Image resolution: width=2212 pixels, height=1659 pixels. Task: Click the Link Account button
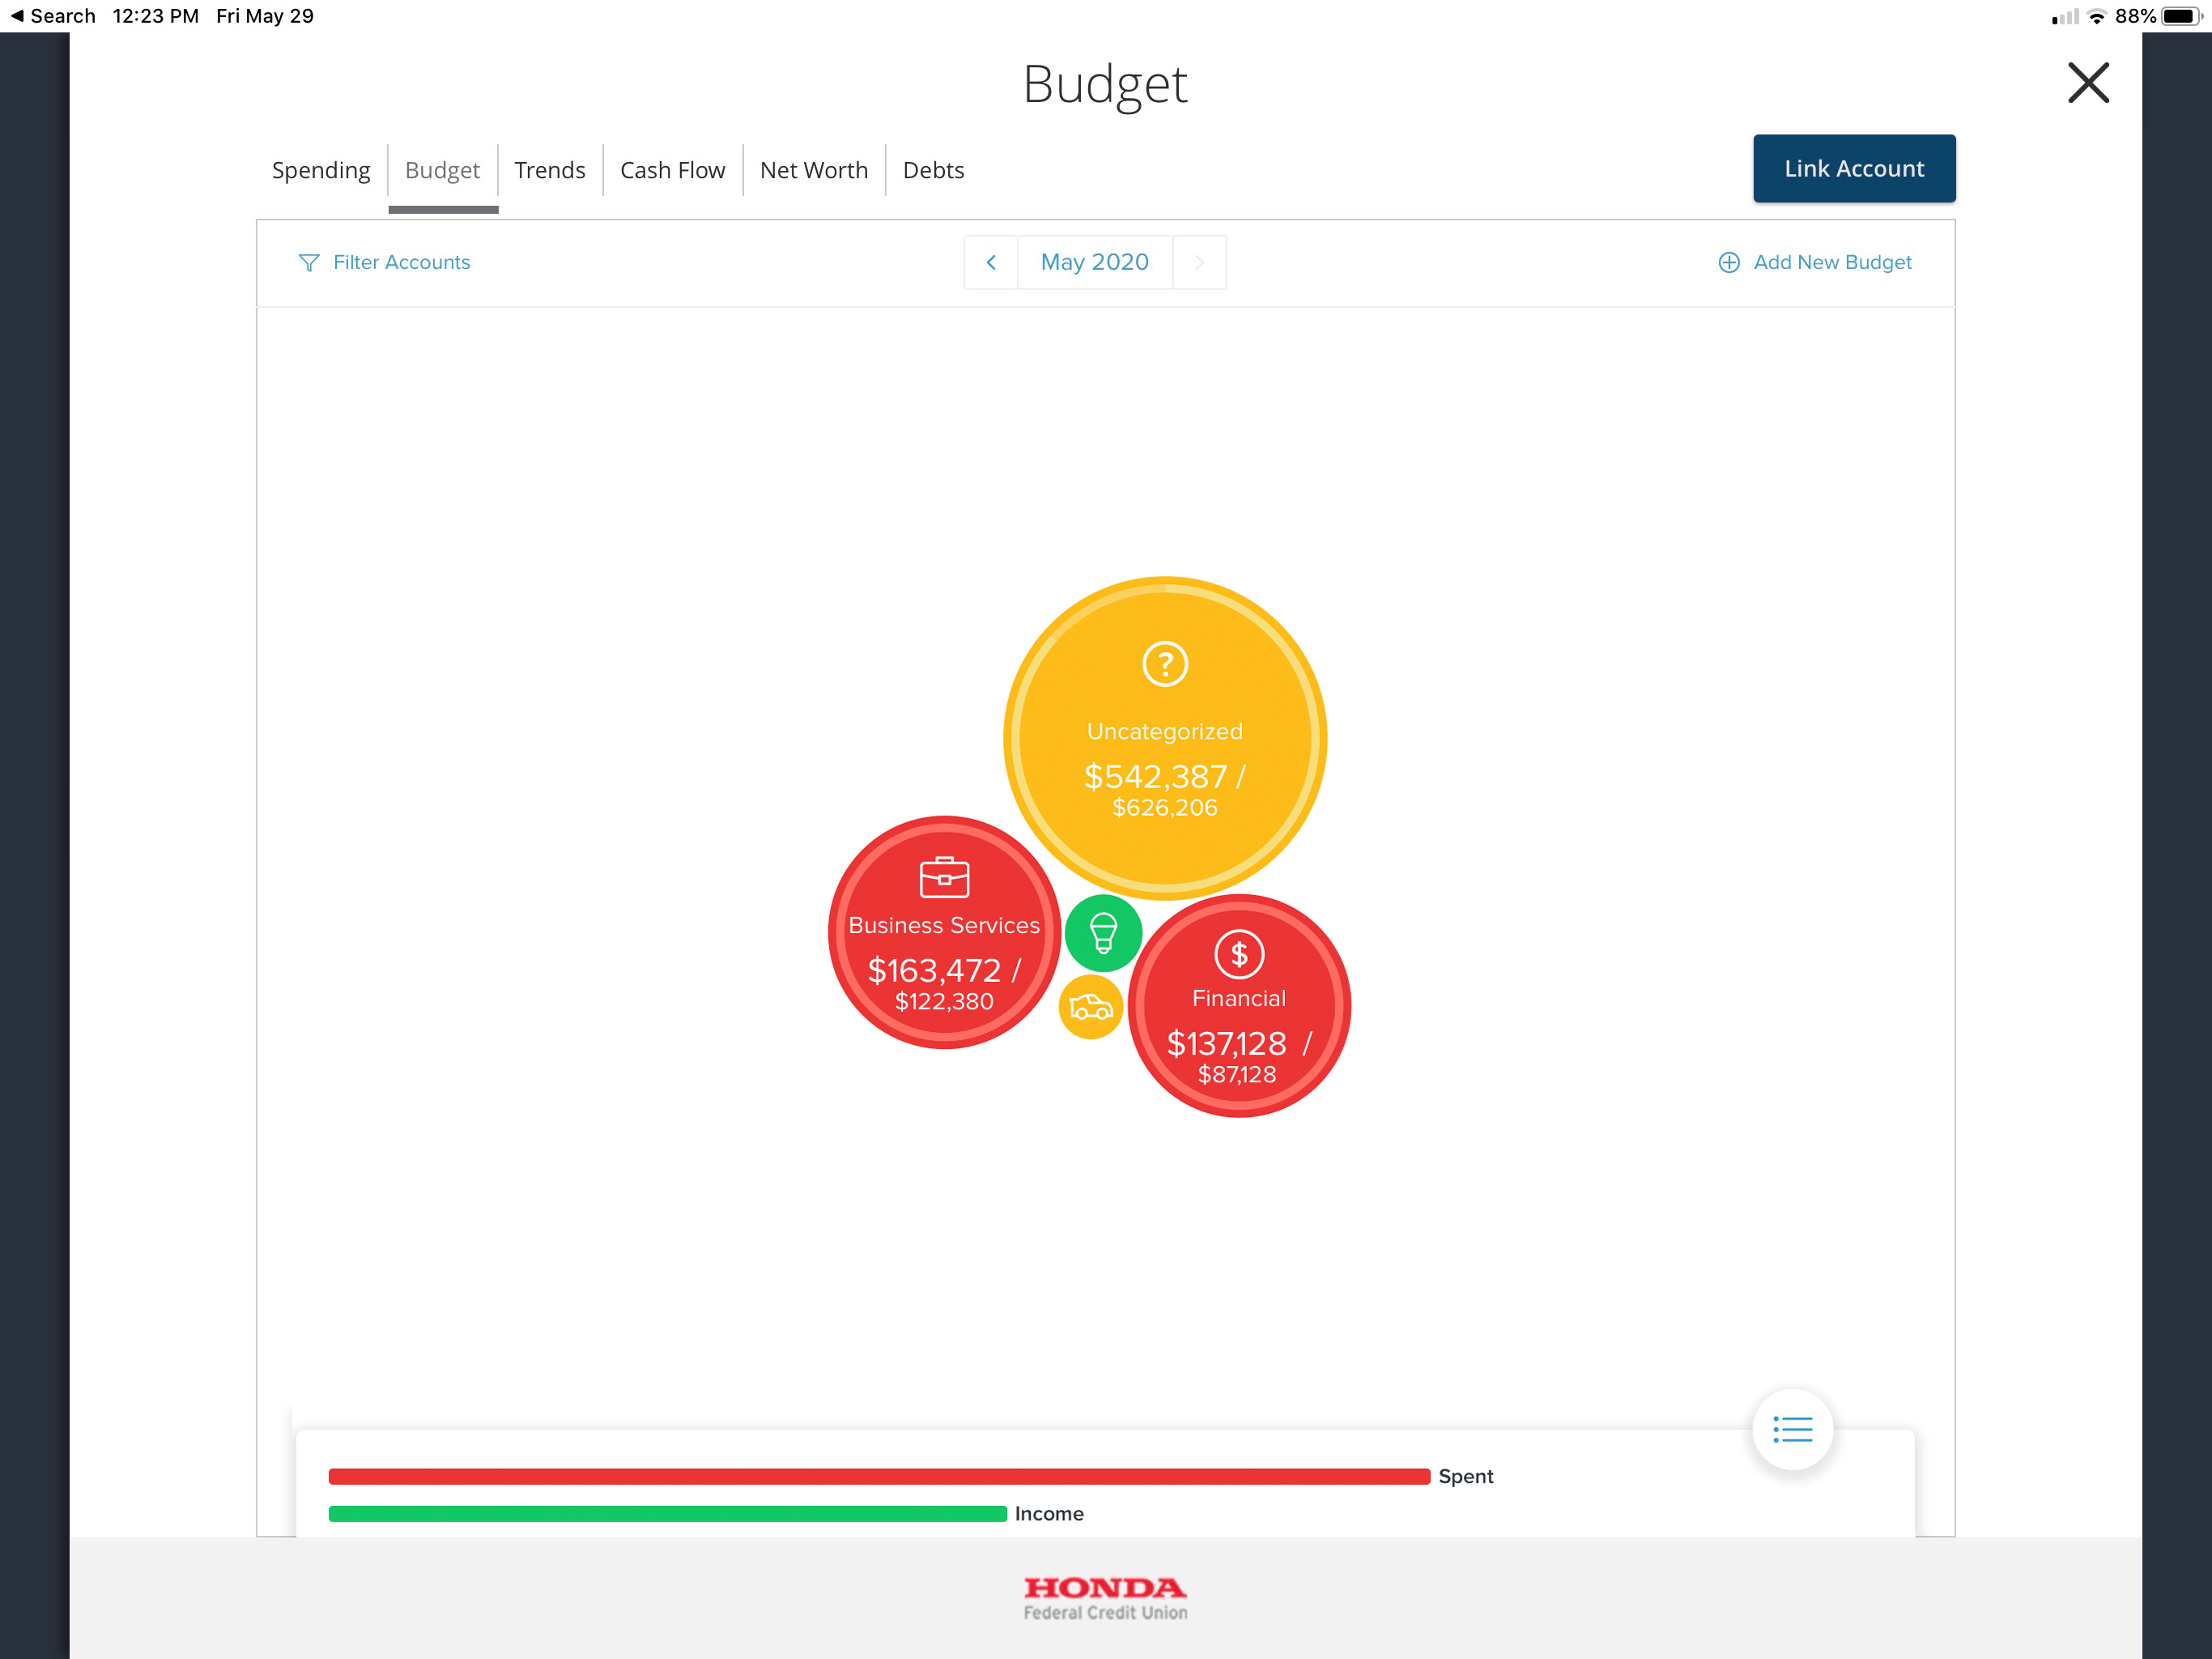pyautogui.click(x=1854, y=169)
